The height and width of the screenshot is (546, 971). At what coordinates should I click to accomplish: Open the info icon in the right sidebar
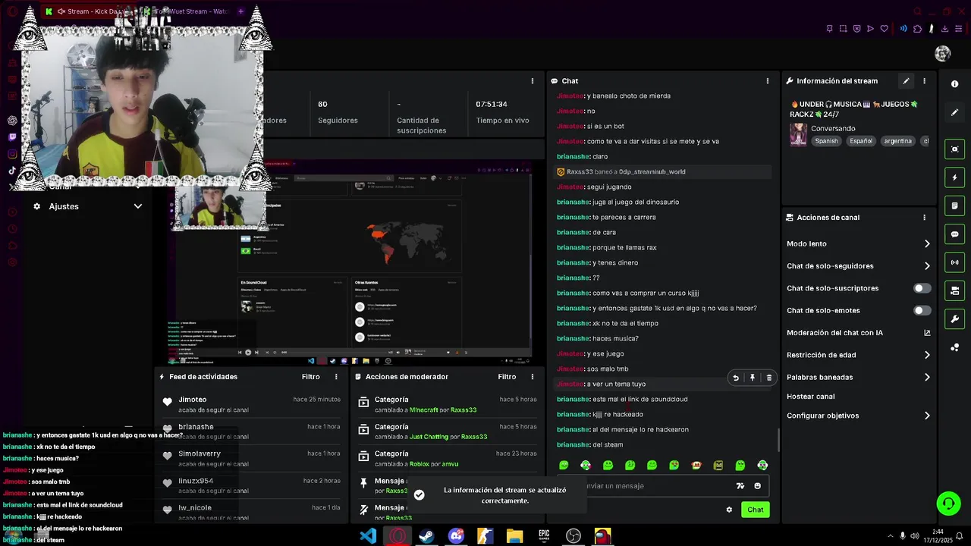tap(954, 84)
